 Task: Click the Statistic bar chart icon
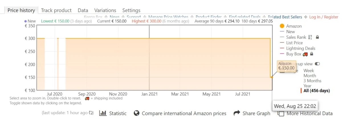pyautogui.click(x=103, y=113)
